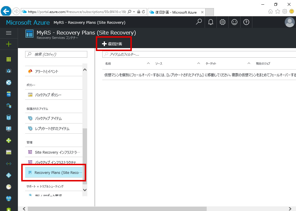Click menu scrollbar up arrow
The width and height of the screenshot is (296, 211).
pyautogui.click(x=85, y=70)
